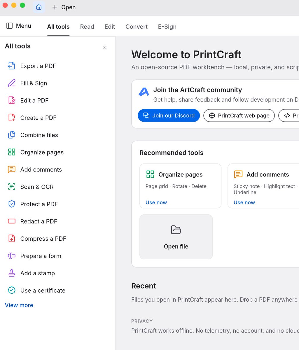This screenshot has width=299, height=350.
Task: Click the Page grid · Rotate · Delete description
Action: tap(176, 186)
